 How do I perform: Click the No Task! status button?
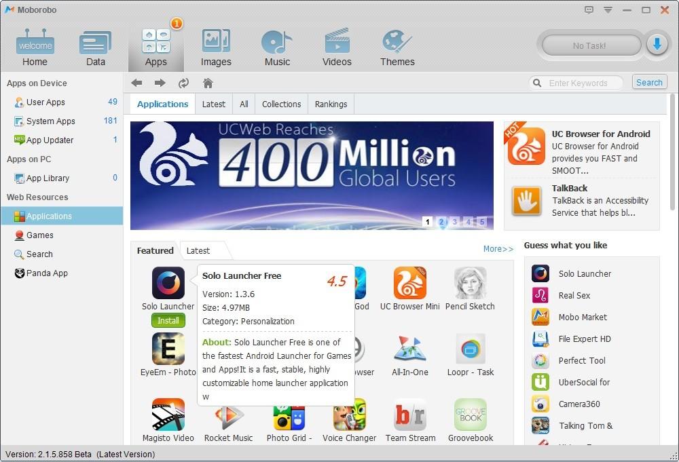point(591,45)
